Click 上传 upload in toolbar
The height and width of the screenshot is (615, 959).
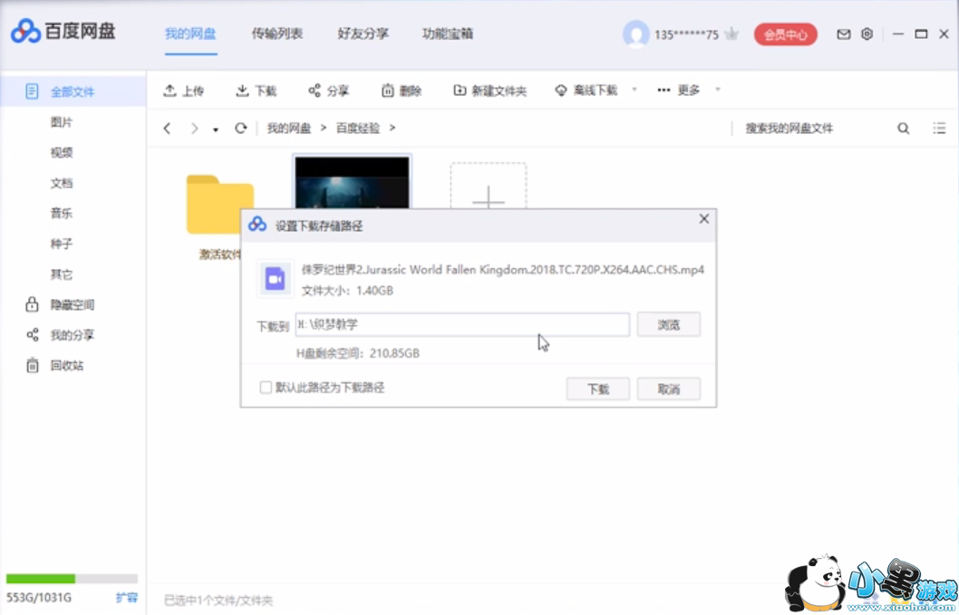(183, 91)
